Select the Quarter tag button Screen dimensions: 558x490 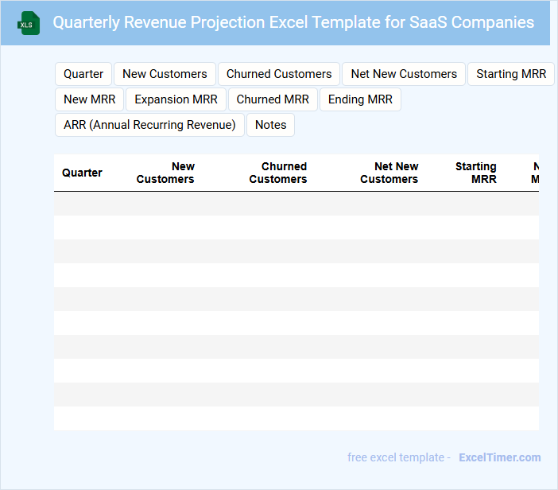83,74
